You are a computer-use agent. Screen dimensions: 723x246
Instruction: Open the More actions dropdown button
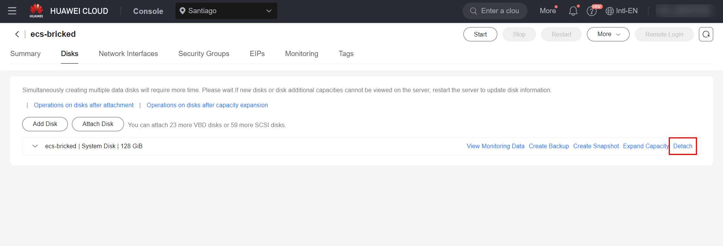(x=608, y=34)
